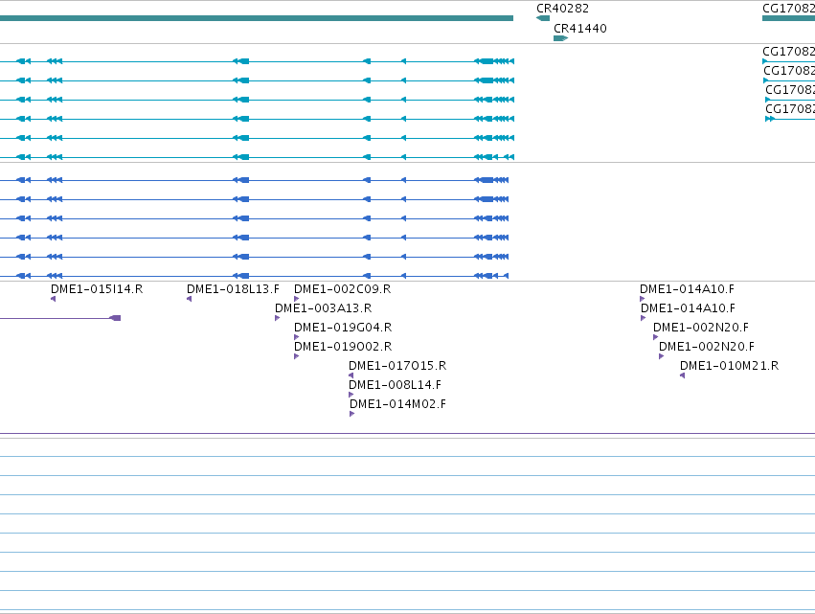Click the DME1-019G04.R arrow marker

296,337
